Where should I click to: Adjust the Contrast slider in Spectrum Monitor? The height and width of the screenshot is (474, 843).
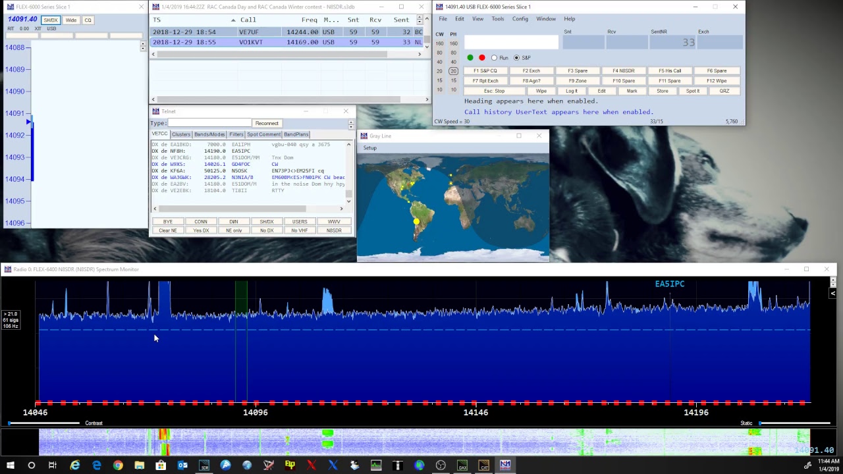(x=43, y=423)
